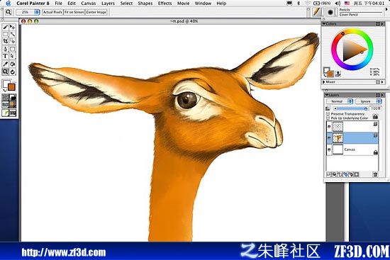The height and width of the screenshot is (260, 390).
Task: Select the Brush tool in the toolbox
Action: tap(6, 27)
